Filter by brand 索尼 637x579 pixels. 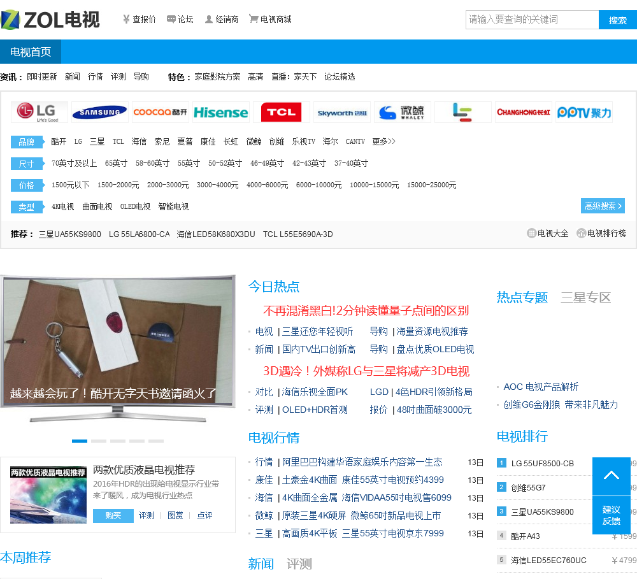(x=162, y=141)
